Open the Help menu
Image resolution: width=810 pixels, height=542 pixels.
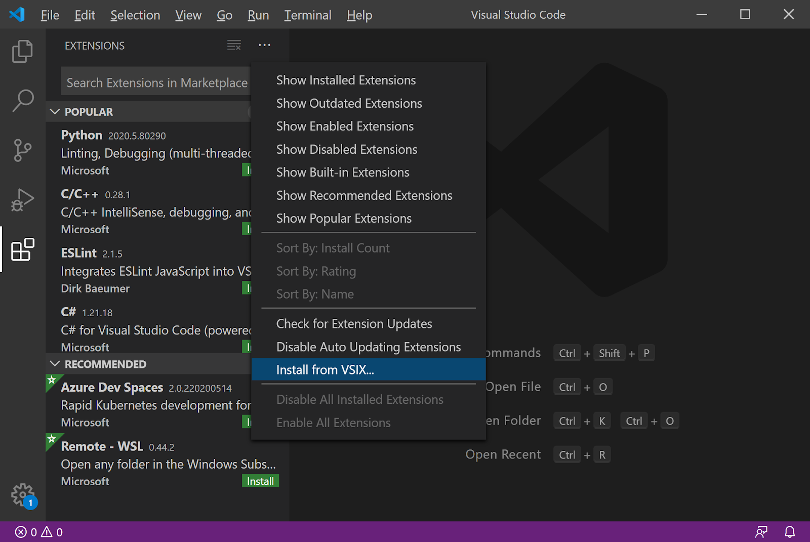359,15
